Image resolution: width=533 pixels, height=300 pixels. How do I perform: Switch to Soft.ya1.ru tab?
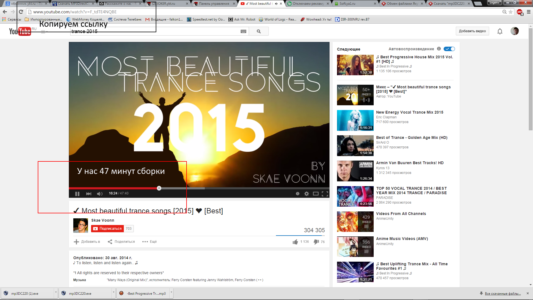(x=355, y=4)
